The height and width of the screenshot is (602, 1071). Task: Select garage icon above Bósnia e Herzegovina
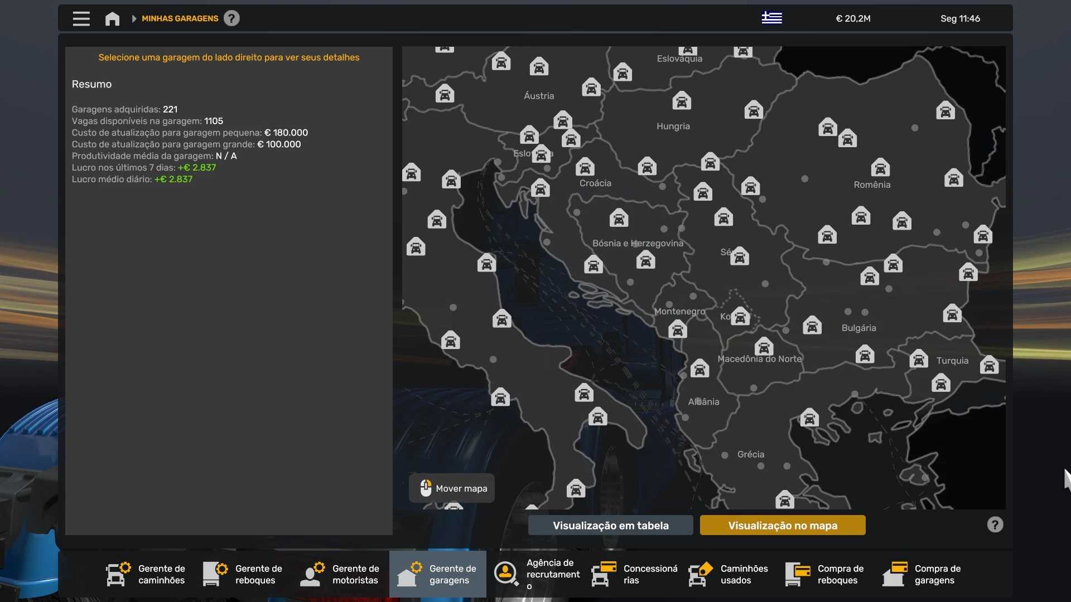[x=619, y=218]
